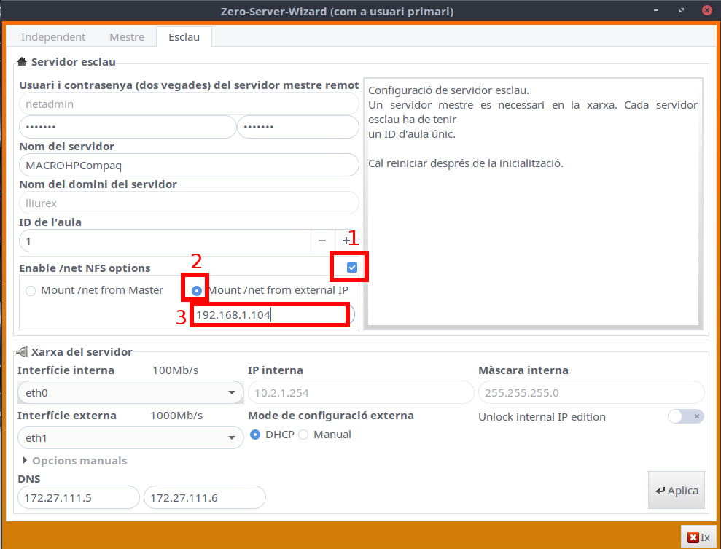Click the Ix exit button icon
The image size is (721, 549).
[x=693, y=537]
